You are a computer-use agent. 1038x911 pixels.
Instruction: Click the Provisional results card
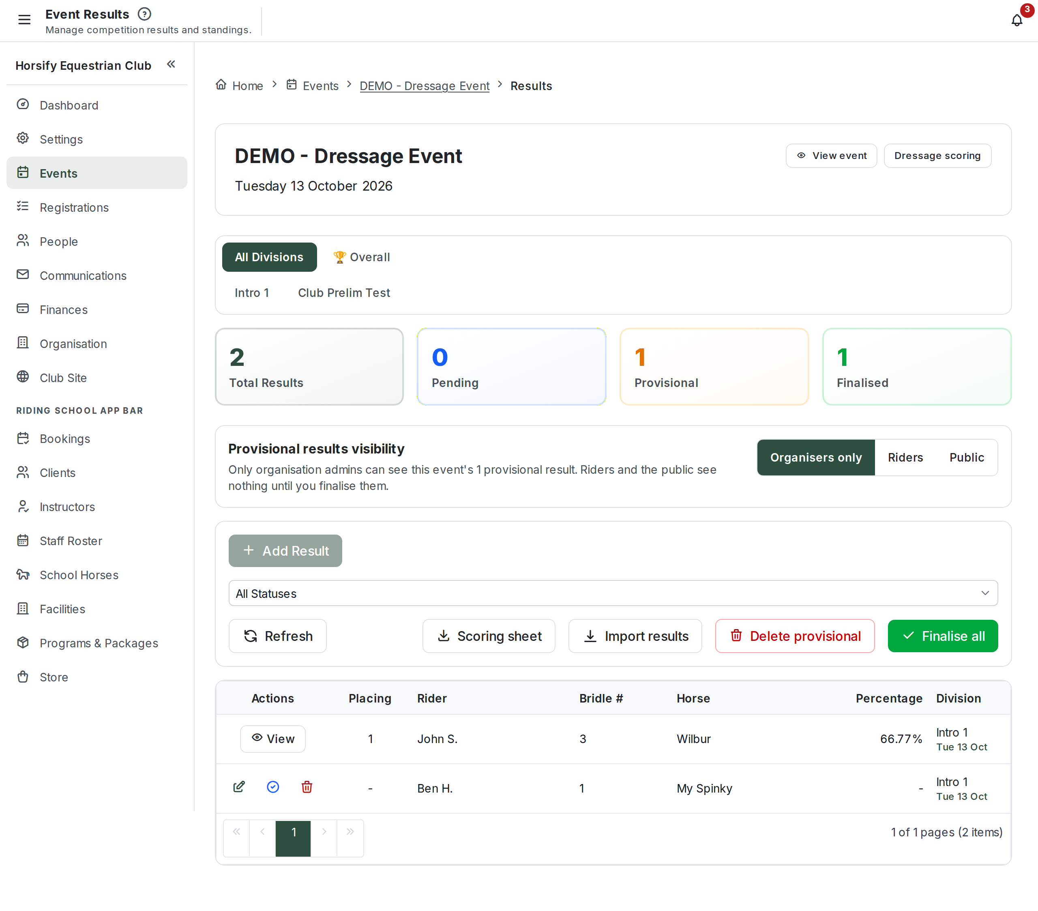tap(714, 366)
